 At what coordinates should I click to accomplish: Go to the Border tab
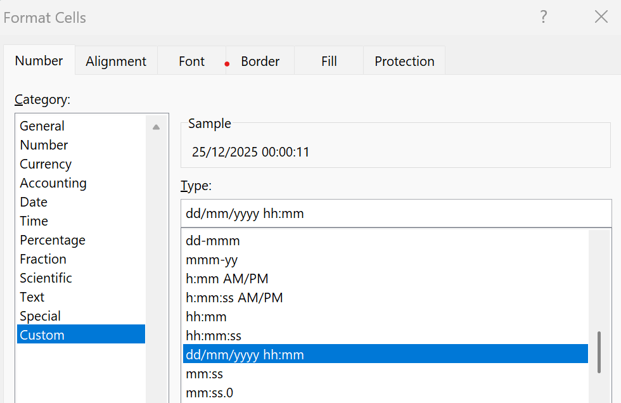[260, 61]
